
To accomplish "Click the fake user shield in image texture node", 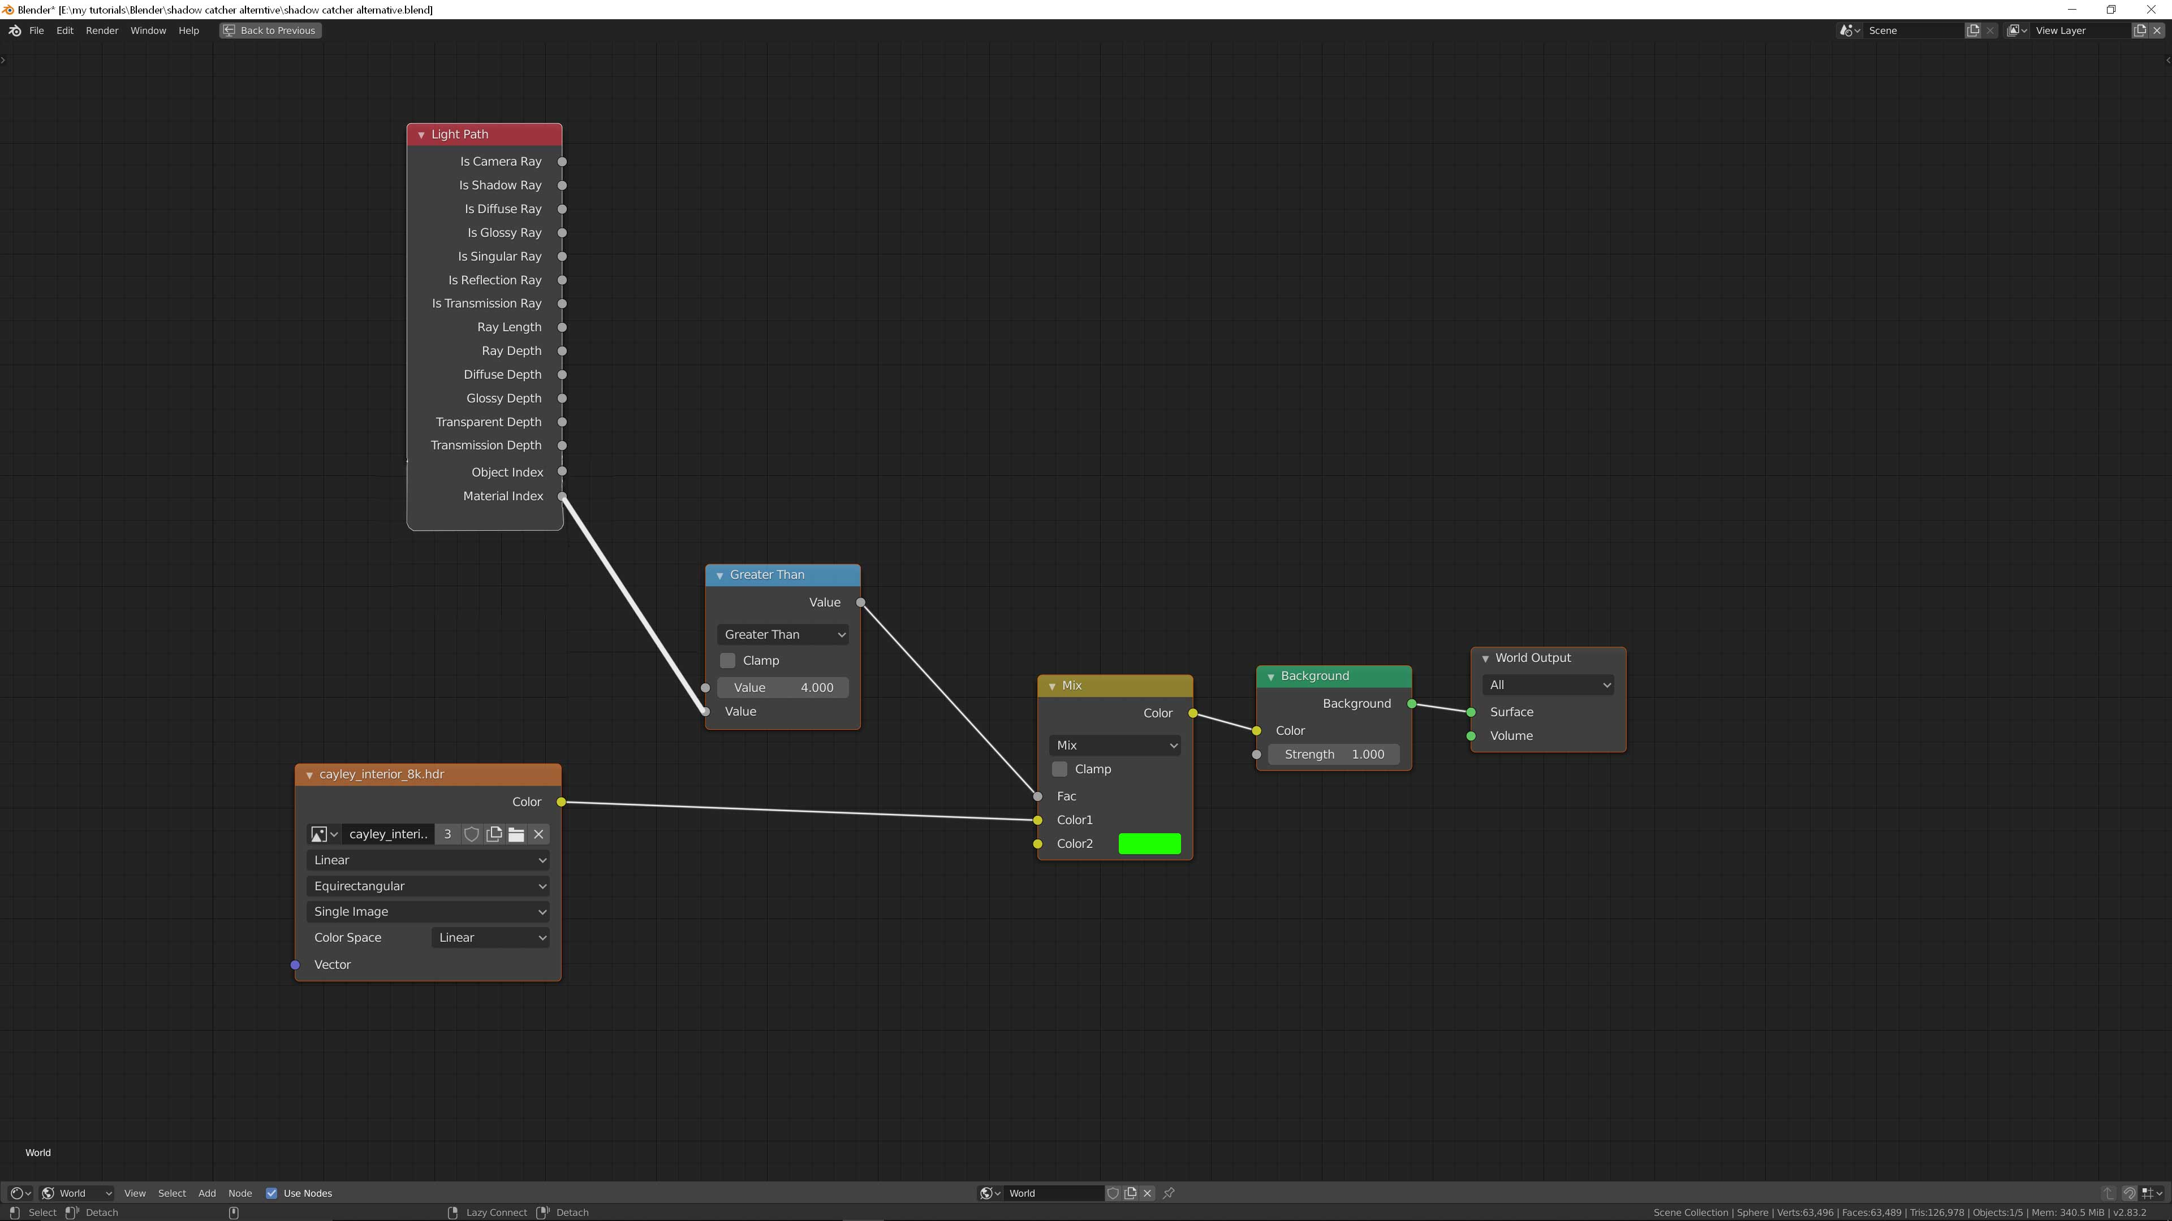I will (x=471, y=834).
